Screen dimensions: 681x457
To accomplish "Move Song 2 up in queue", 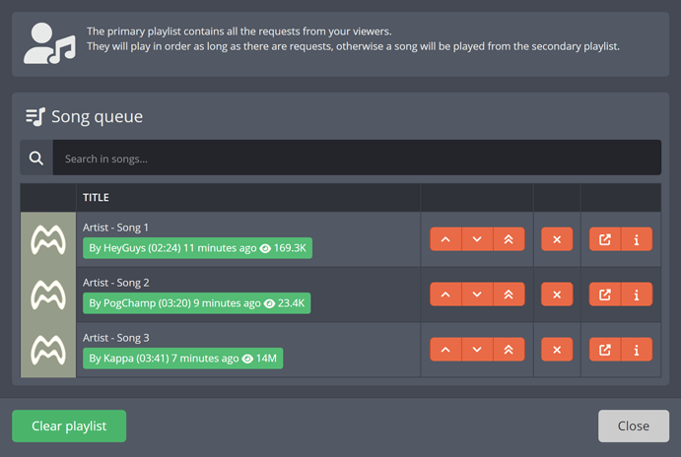I will (x=445, y=294).
